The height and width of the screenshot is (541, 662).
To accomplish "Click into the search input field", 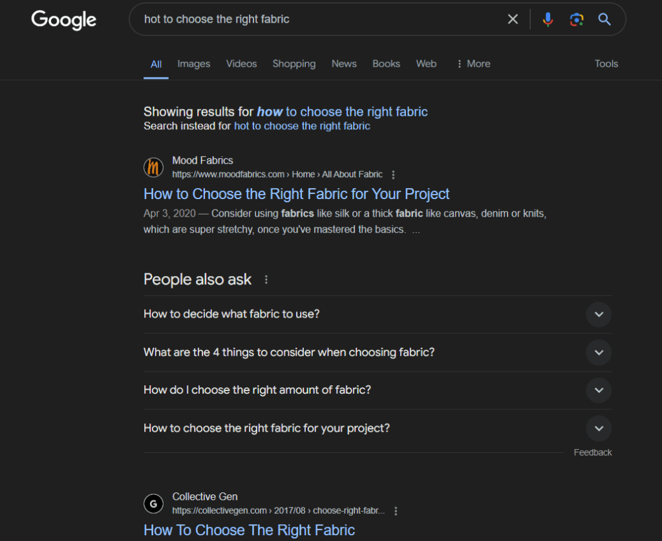I will point(317,19).
